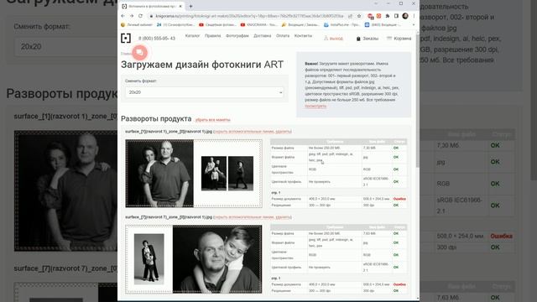Click 'Разрешение' row label in the razvorot 1 table
Screen dimensions: 537x302
tap(281, 205)
